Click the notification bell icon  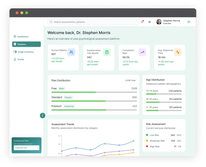[142, 22]
